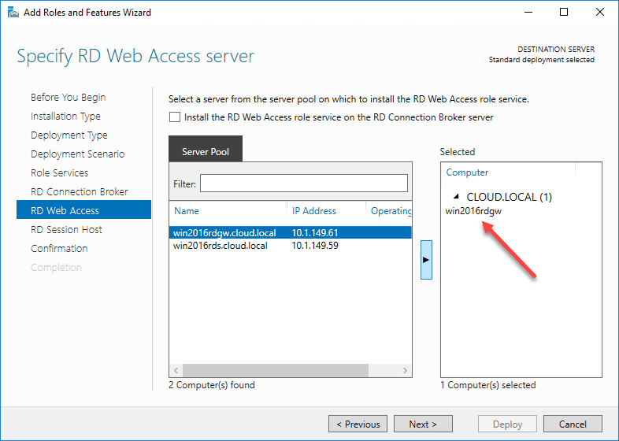This screenshot has height=441, width=619.
Task: Click the Filter text field
Action: pyautogui.click(x=303, y=183)
